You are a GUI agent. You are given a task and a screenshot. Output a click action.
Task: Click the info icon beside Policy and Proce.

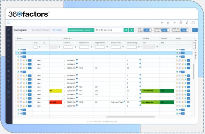tap(124, 101)
